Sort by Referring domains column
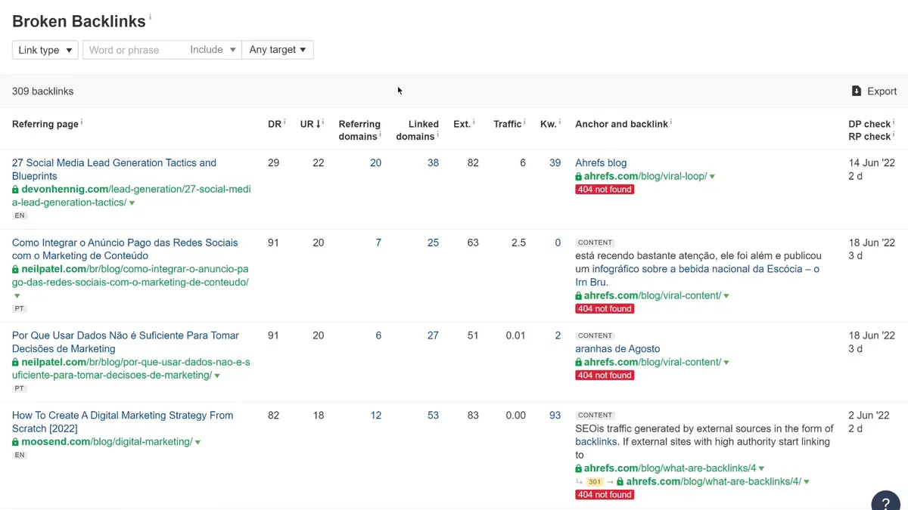 [359, 130]
